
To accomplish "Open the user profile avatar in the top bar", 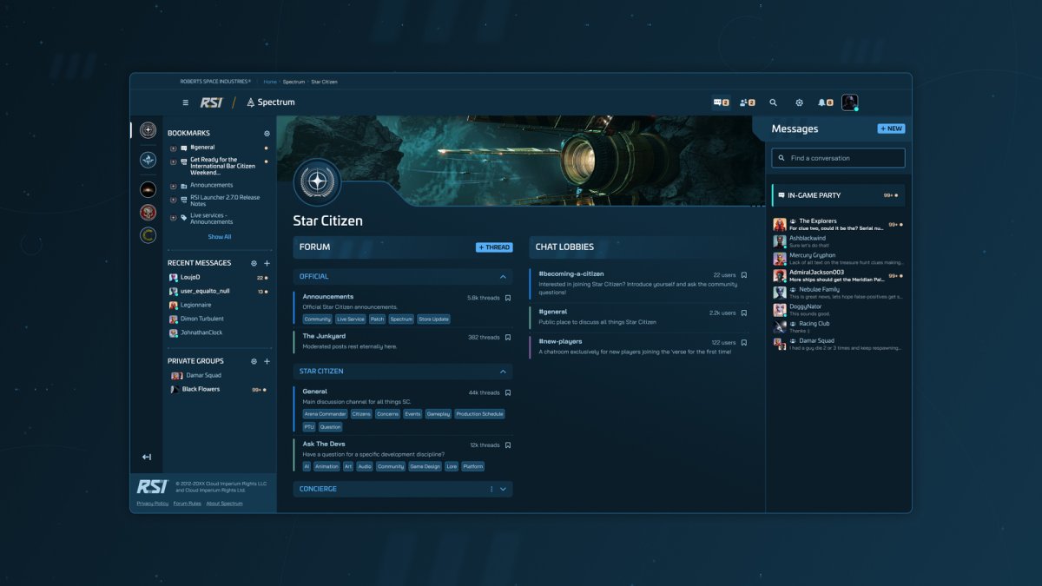I will click(849, 102).
